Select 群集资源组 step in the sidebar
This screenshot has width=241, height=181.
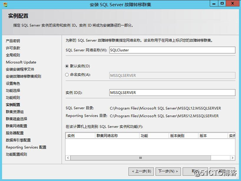tap(15, 112)
